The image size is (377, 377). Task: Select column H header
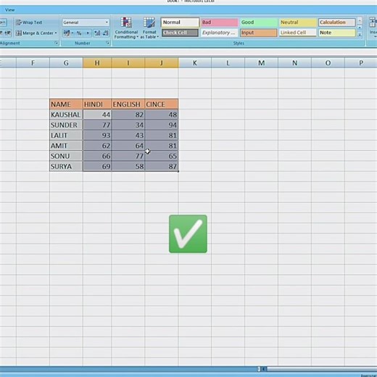click(97, 63)
